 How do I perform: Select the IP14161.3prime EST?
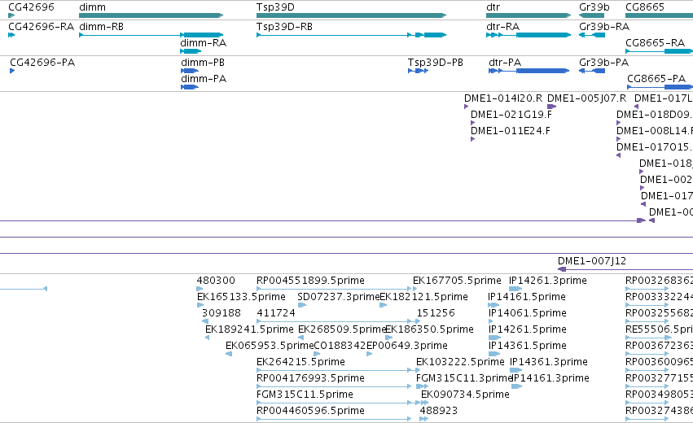click(516, 386)
